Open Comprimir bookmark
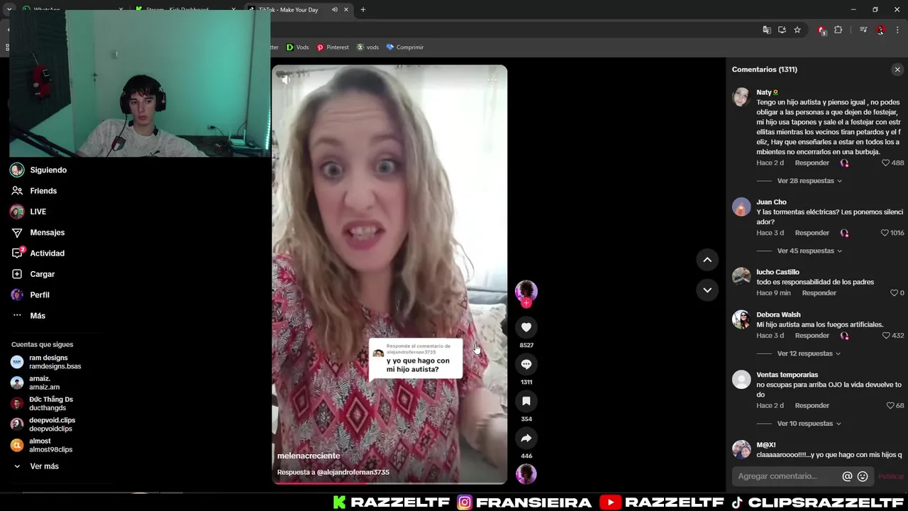The image size is (908, 511). click(404, 48)
